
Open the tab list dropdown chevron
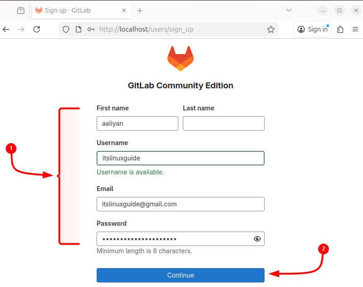[x=289, y=10]
